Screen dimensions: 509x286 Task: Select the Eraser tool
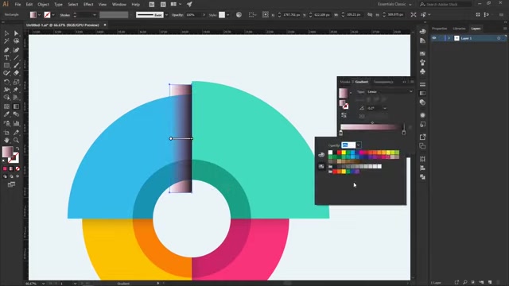pos(16,73)
